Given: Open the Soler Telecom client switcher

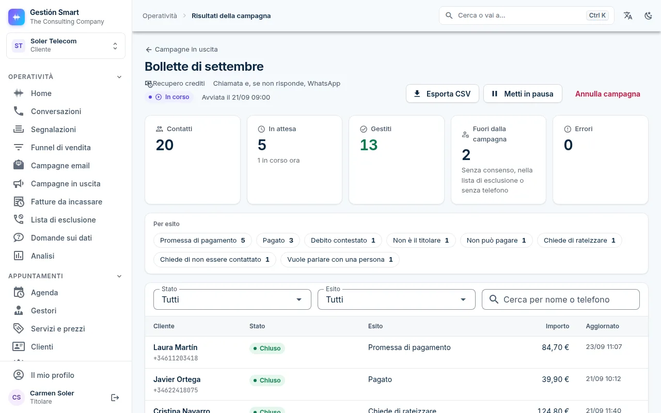Looking at the screenshot, I should point(66,45).
